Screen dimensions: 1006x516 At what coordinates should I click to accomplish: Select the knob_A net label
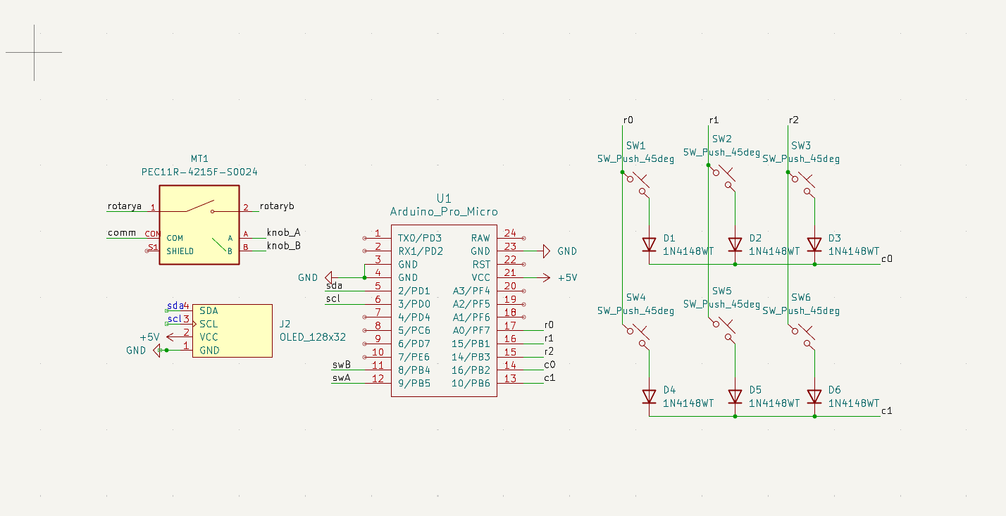coord(284,232)
